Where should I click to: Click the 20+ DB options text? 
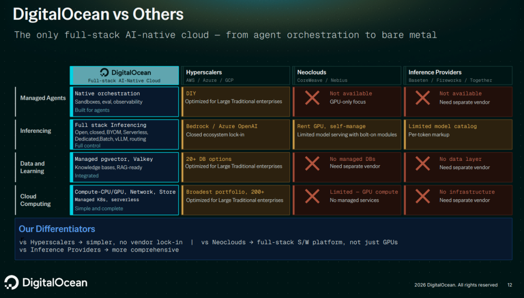click(x=209, y=159)
